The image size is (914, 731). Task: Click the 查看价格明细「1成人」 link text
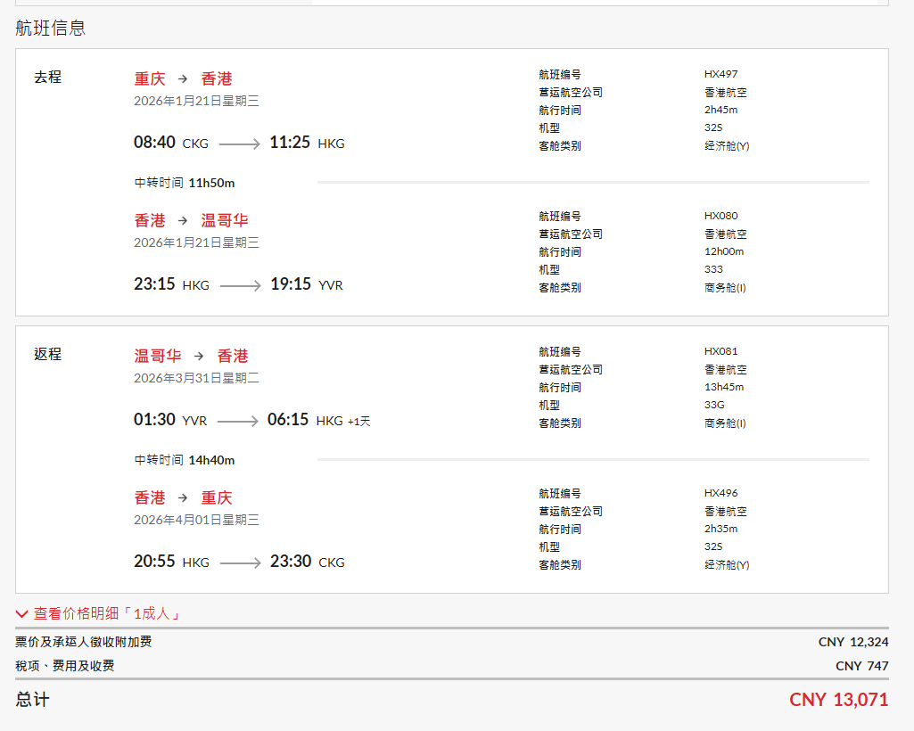(x=107, y=614)
